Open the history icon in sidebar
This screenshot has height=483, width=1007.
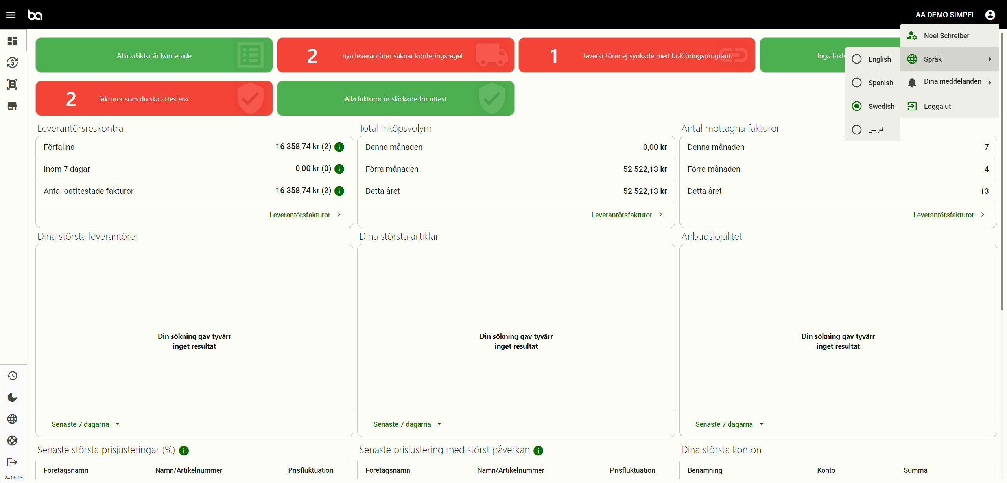coord(12,376)
